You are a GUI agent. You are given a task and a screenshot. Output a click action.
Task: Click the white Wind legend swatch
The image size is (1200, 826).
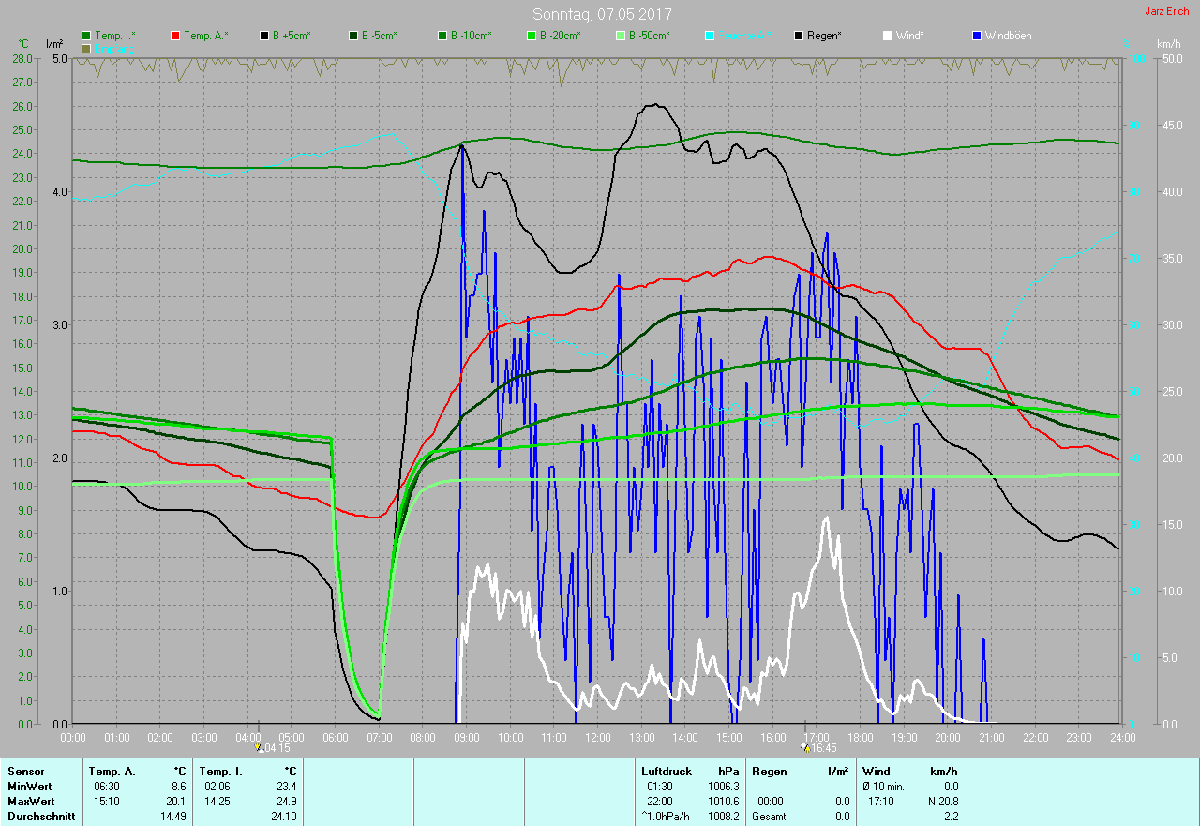click(888, 36)
